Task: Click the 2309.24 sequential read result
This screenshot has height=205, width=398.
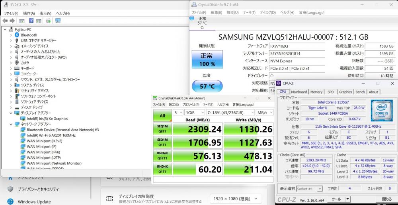Action: coord(198,129)
